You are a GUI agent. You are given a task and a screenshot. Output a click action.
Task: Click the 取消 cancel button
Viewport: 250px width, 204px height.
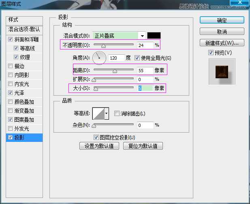tap(222, 32)
